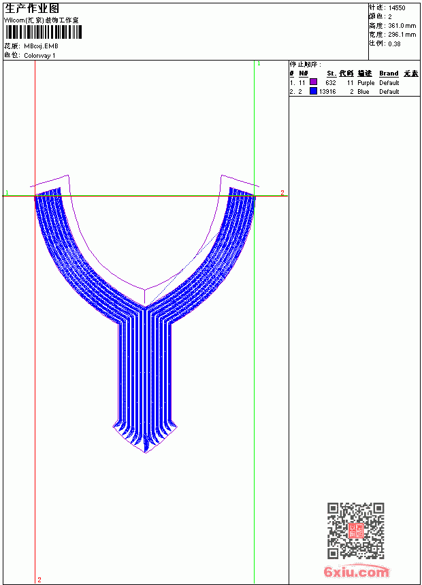422x585 pixels.
Task: Click the "Blue" description cell
Action: pyautogui.click(x=363, y=91)
